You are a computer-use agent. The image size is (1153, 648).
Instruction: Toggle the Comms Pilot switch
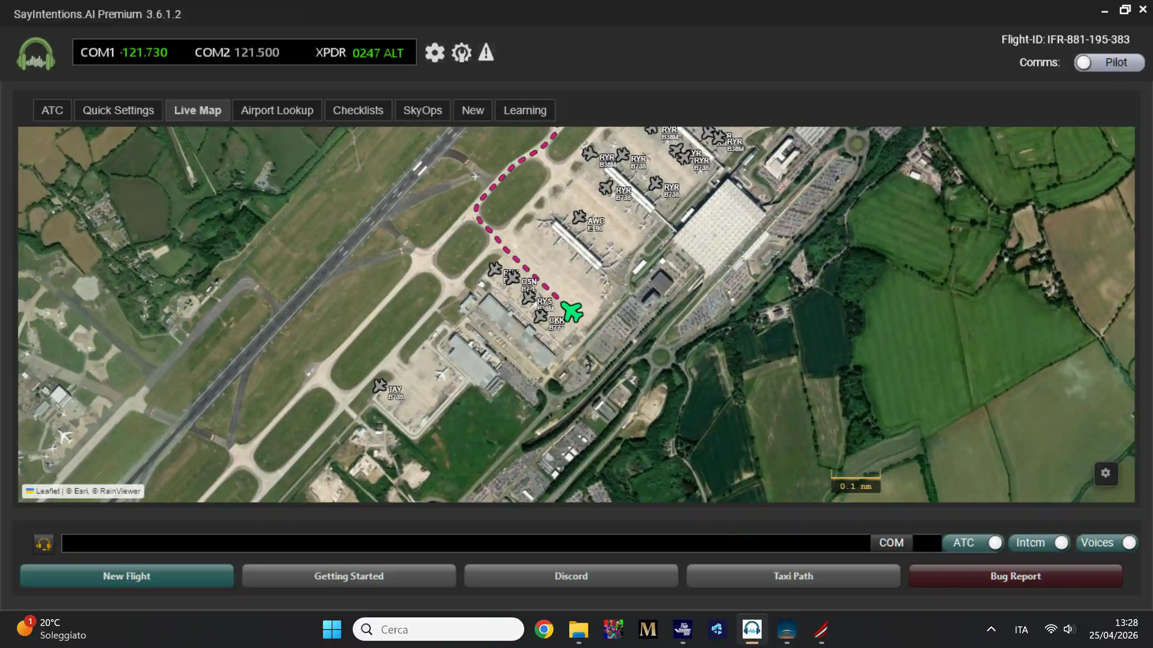1109,63
